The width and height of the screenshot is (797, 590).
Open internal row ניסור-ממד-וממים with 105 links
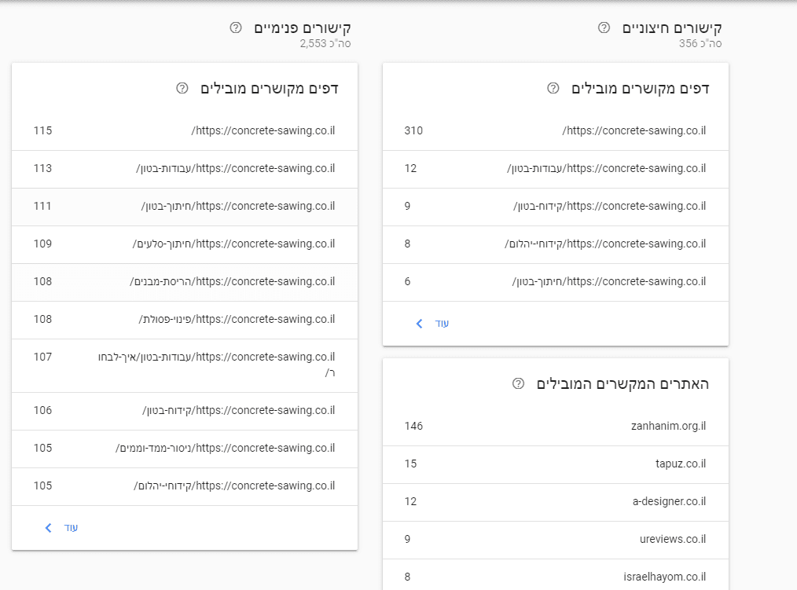[185, 449]
